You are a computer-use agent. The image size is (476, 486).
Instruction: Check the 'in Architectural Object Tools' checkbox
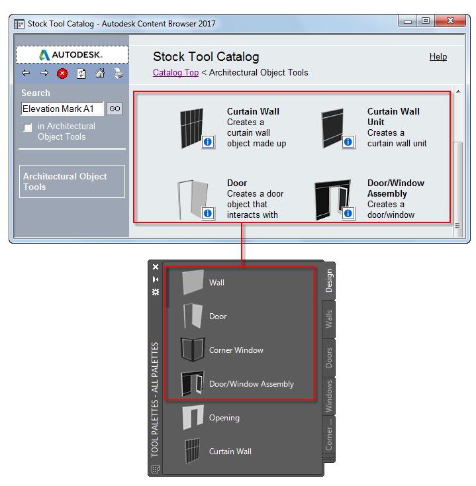28,127
